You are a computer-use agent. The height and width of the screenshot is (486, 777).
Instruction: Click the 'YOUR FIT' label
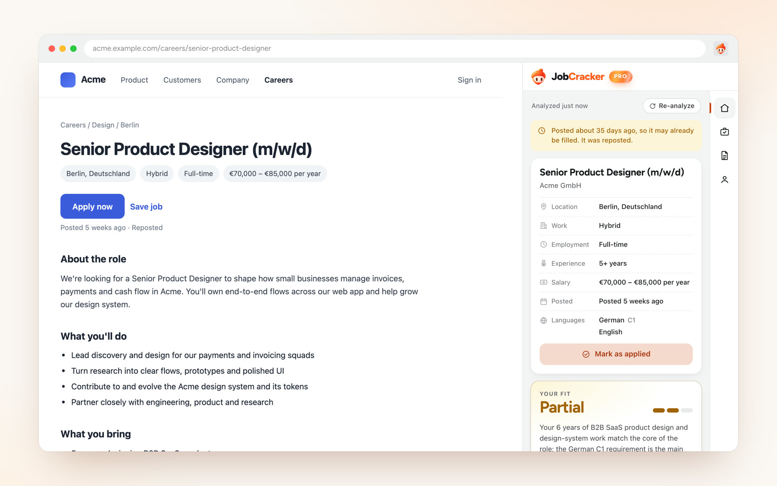point(555,394)
